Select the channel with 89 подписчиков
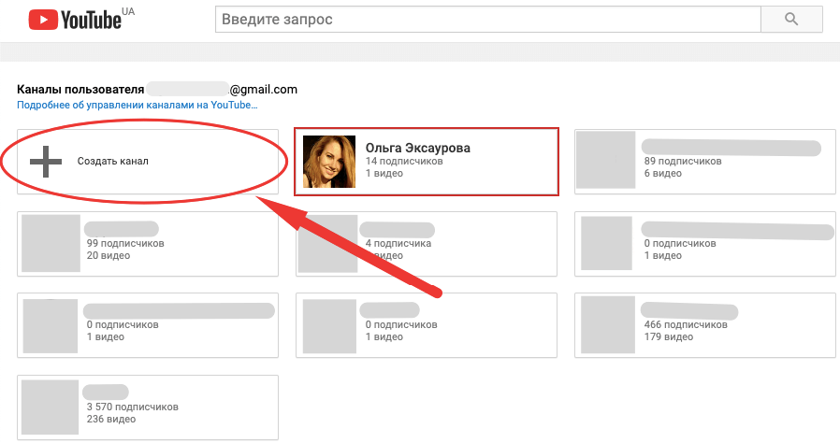 705,162
